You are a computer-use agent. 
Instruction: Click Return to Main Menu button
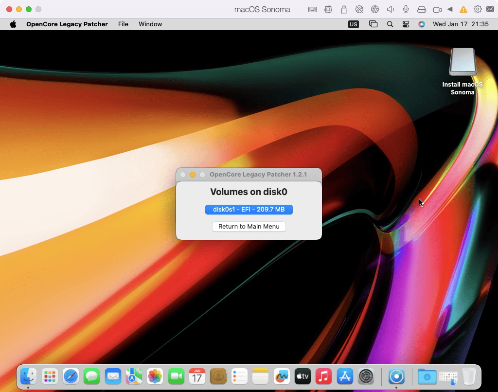click(249, 227)
